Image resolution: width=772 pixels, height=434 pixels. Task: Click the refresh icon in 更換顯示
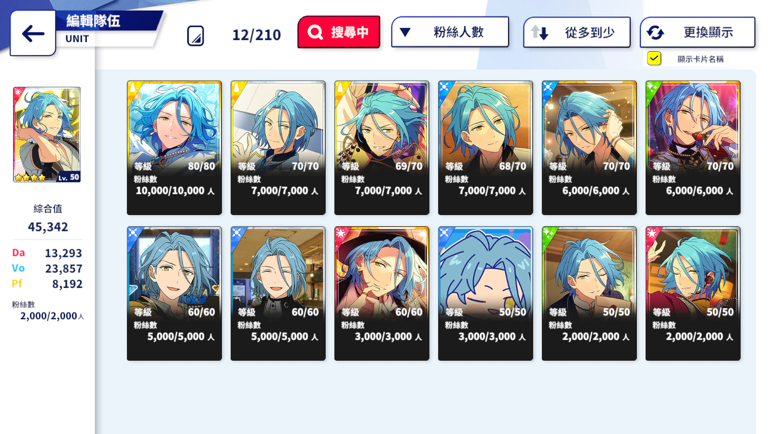655,32
